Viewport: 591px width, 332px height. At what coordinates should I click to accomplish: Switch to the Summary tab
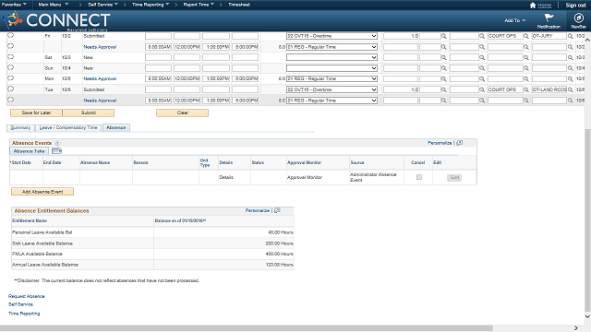pyautogui.click(x=20, y=127)
